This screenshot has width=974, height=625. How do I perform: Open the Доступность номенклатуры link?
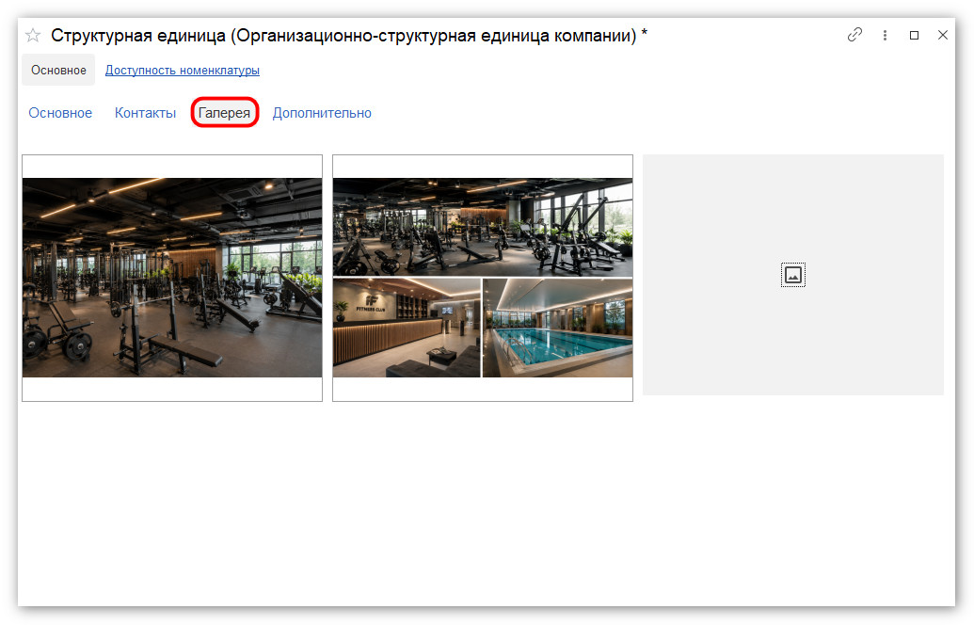[182, 71]
